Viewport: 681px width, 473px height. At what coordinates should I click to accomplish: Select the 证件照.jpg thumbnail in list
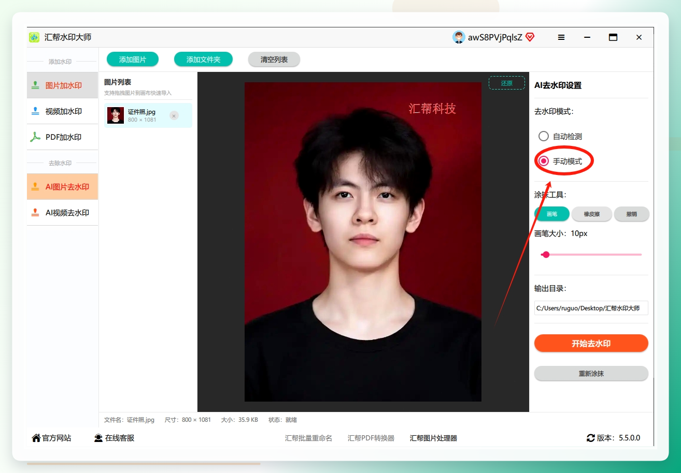point(116,115)
